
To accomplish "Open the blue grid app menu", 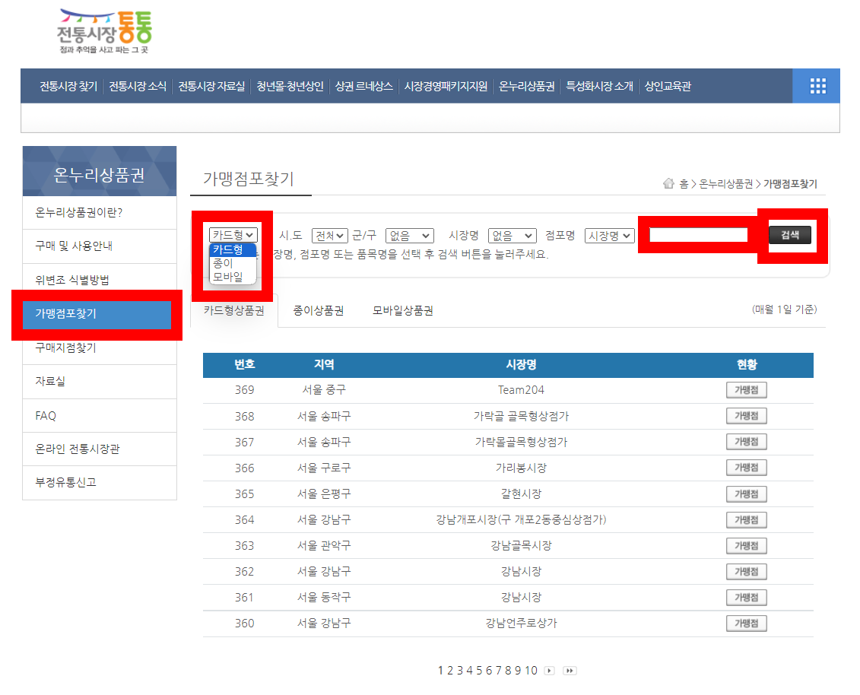I will click(x=816, y=86).
